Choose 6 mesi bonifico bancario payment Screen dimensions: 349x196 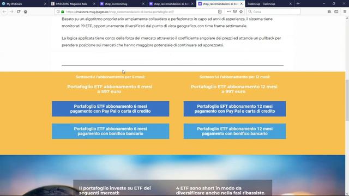pos(110,131)
